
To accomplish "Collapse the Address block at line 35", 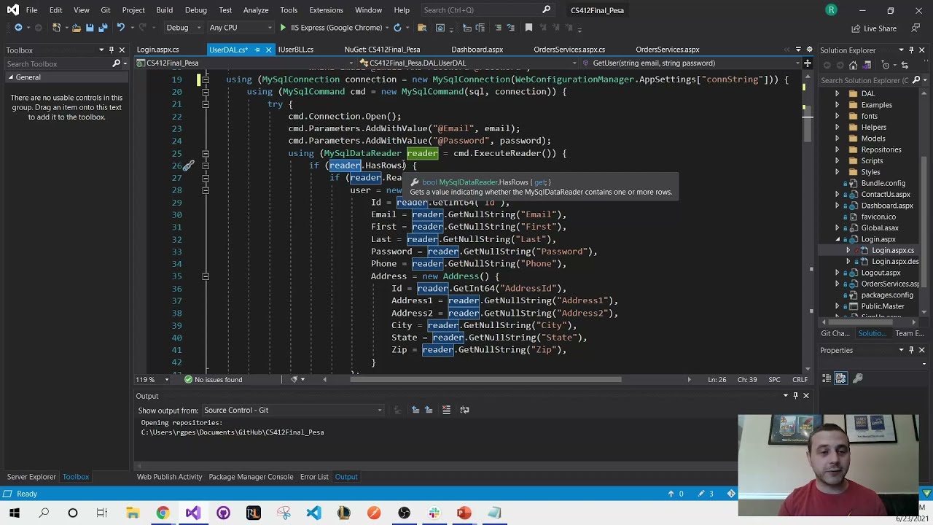I will pos(206,276).
